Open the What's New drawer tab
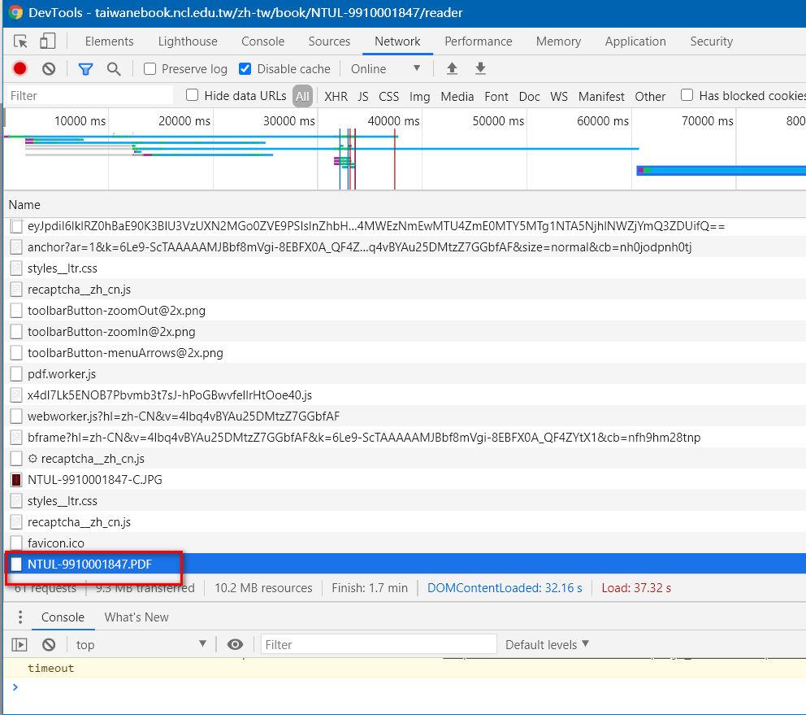Screen dimensions: 806x715 coord(136,617)
